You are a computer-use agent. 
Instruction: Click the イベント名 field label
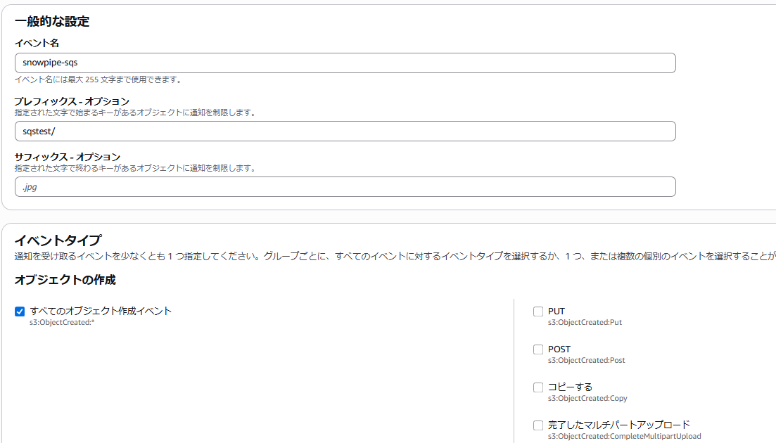[37, 43]
